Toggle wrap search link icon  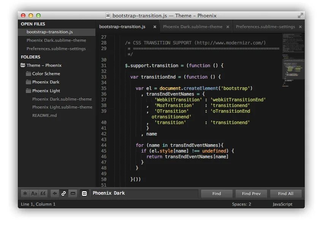click(64, 194)
